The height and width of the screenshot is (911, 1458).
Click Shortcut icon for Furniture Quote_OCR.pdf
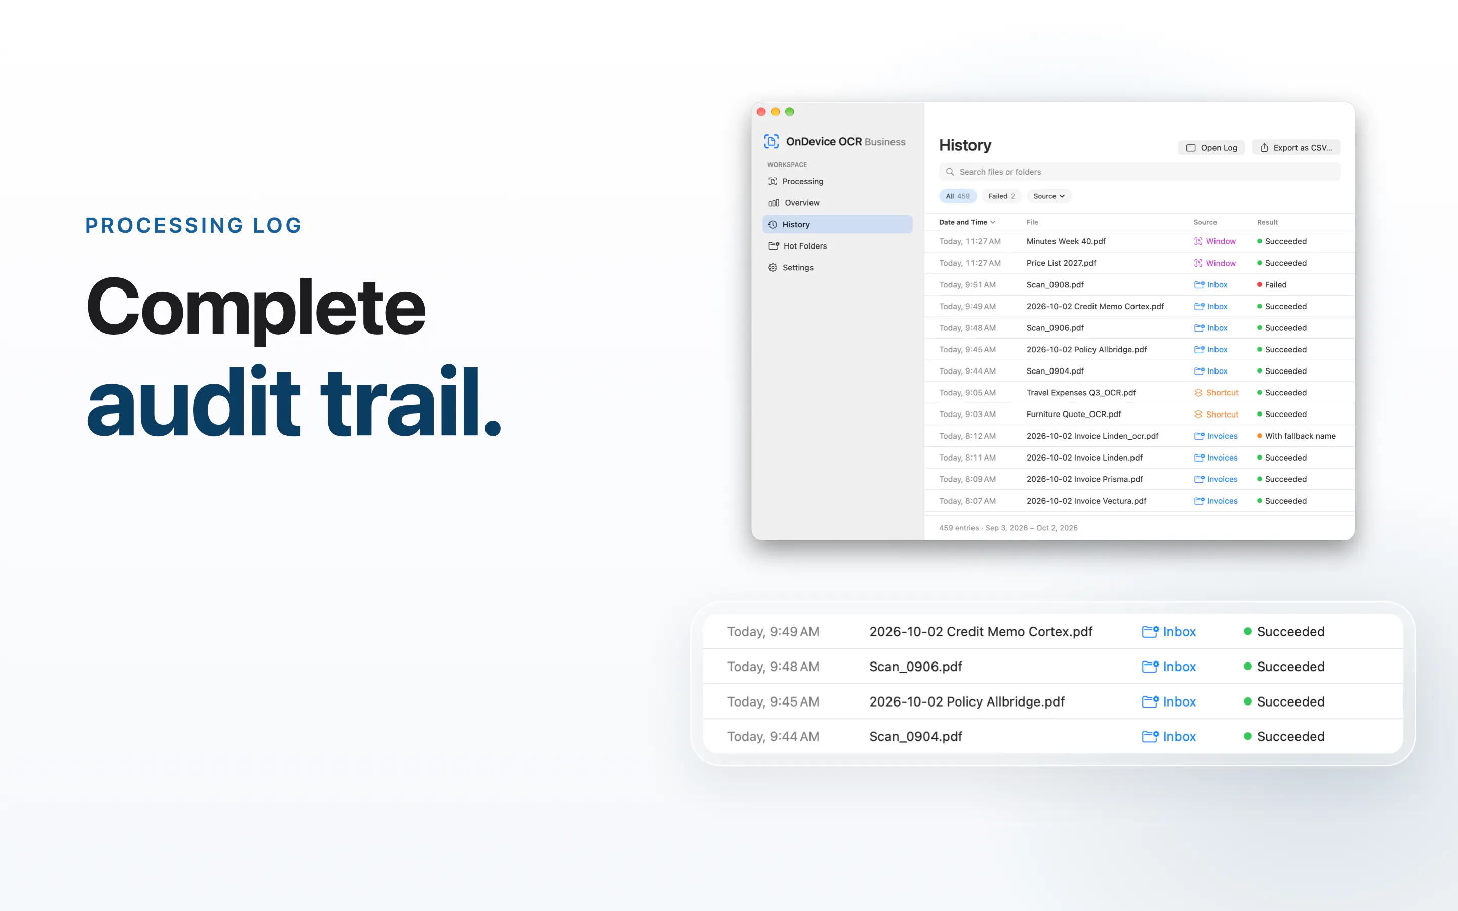[x=1198, y=415]
